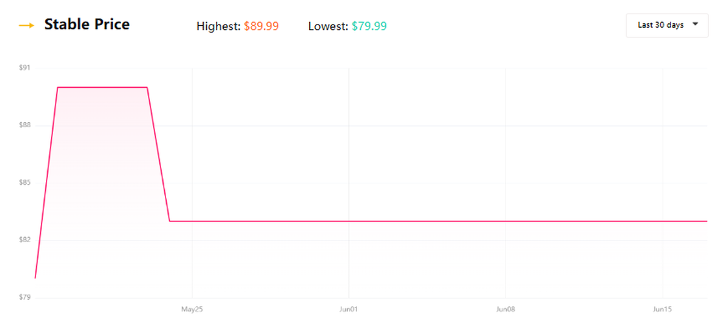The image size is (728, 323).
Task: Click the price line's lowest starting point
Action: tap(36, 278)
